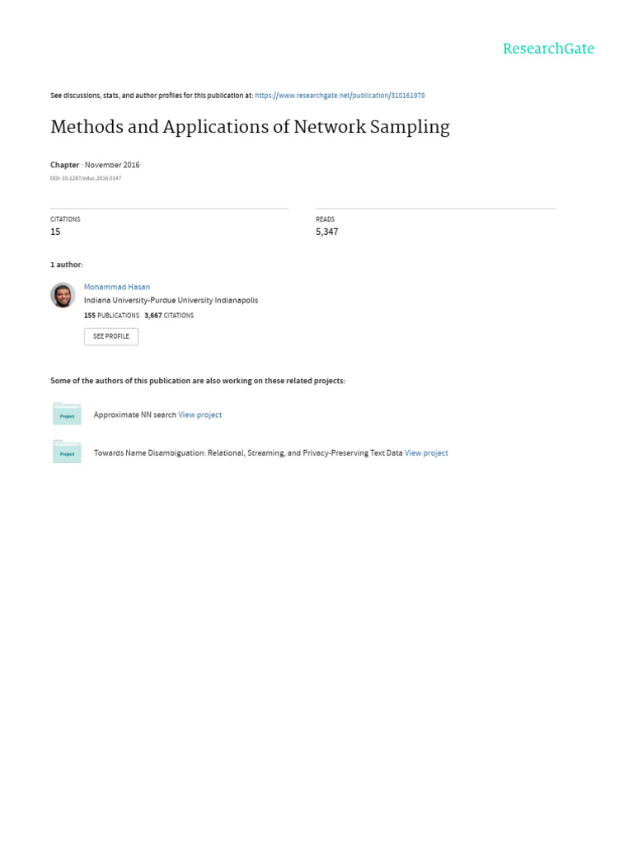This screenshot has height=844, width=633.
Task: Select Indiana University-Purdue University Indianapolis affiliation
Action: click(171, 300)
